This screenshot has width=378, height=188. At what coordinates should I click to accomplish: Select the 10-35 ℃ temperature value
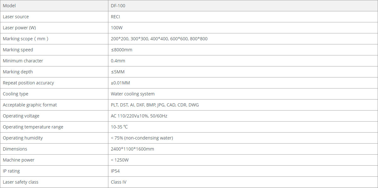click(119, 127)
